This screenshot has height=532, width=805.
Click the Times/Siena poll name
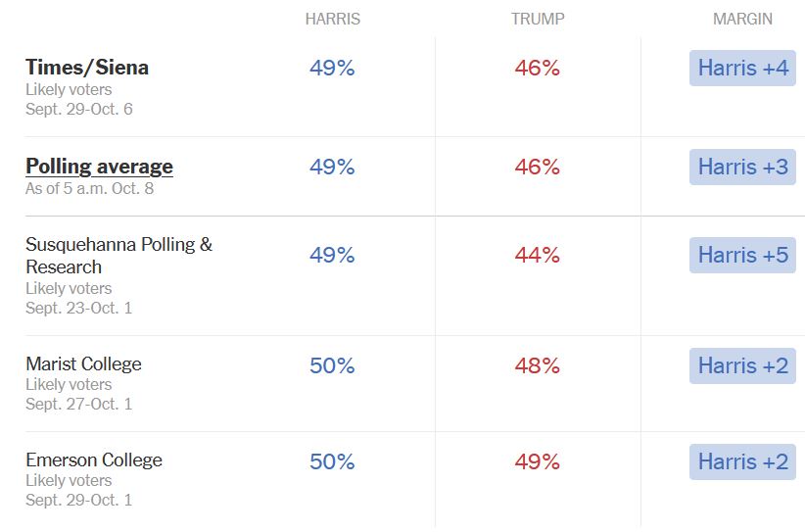click(x=87, y=68)
